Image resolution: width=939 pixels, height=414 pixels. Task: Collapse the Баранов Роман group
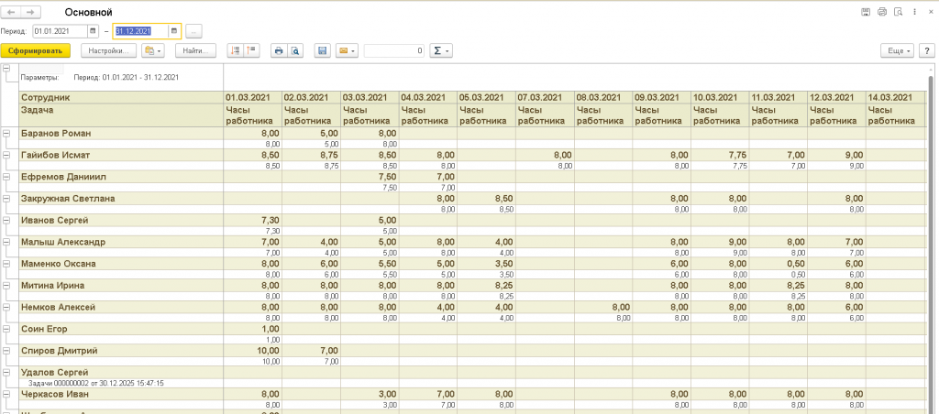[6, 134]
